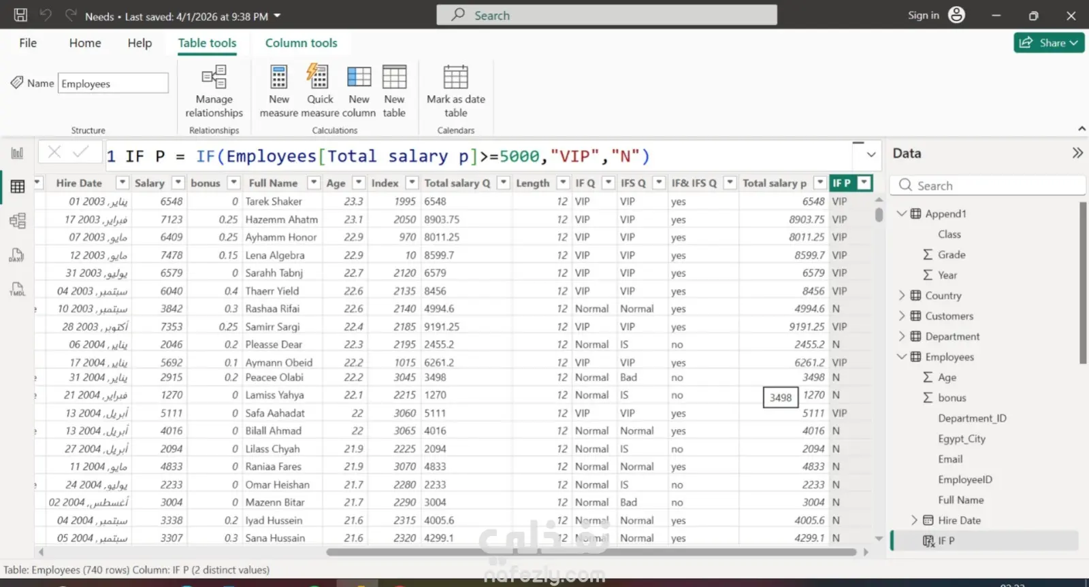Screen dimensions: 1089x587
Task: Select the Department_ID field
Action: 972,418
